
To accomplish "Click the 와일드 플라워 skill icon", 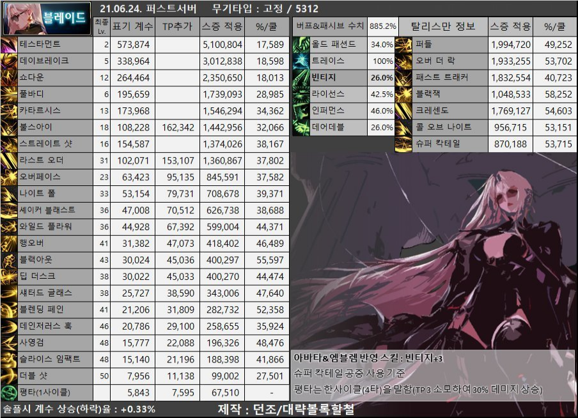I will point(9,227).
